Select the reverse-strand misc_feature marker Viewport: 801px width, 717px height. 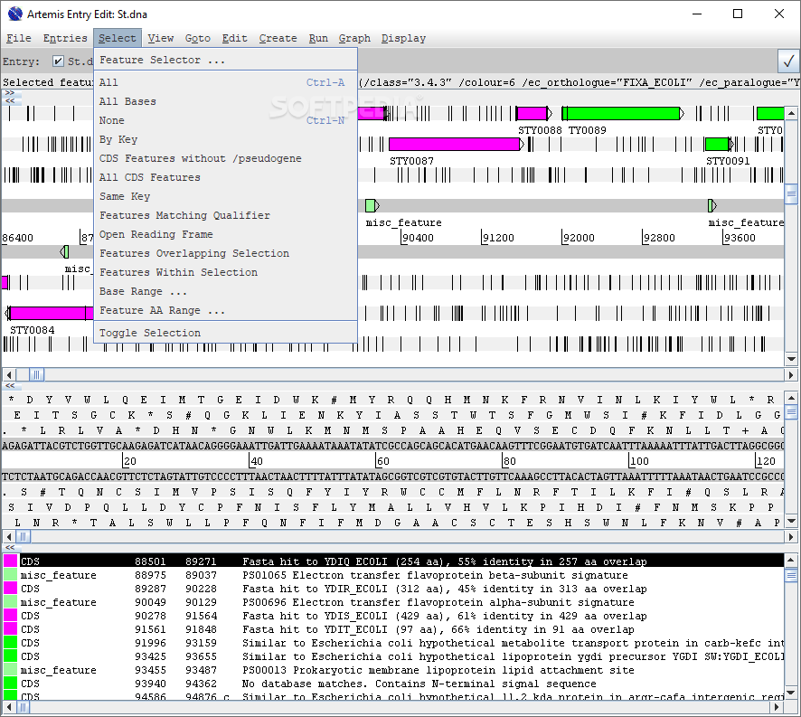64,251
